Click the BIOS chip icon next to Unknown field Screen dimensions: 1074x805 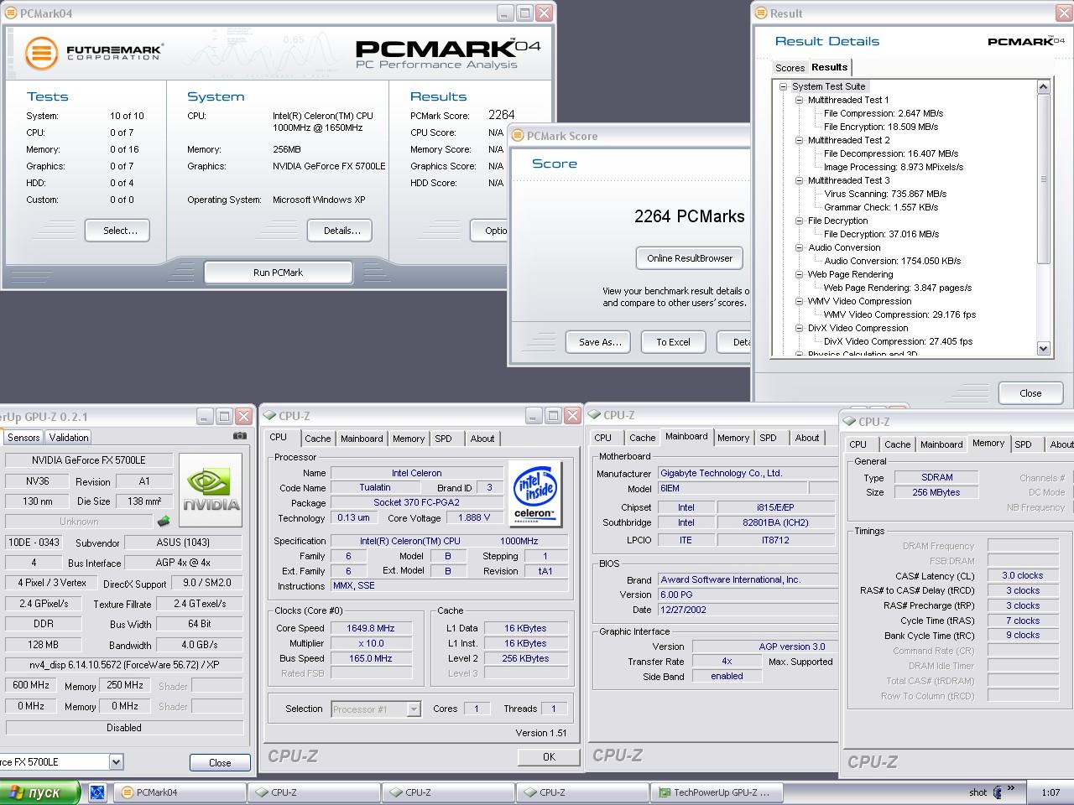164,521
